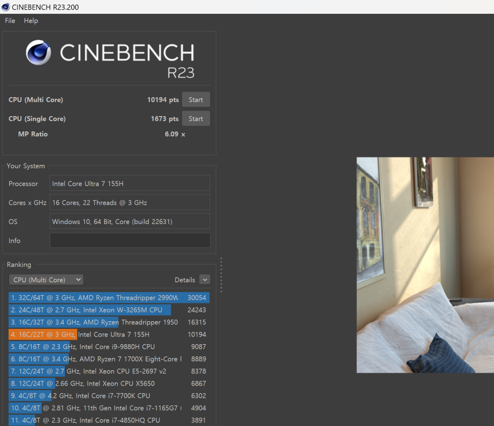Click the Ranking group heading
Viewport: 494px width, 426px height.
19,265
